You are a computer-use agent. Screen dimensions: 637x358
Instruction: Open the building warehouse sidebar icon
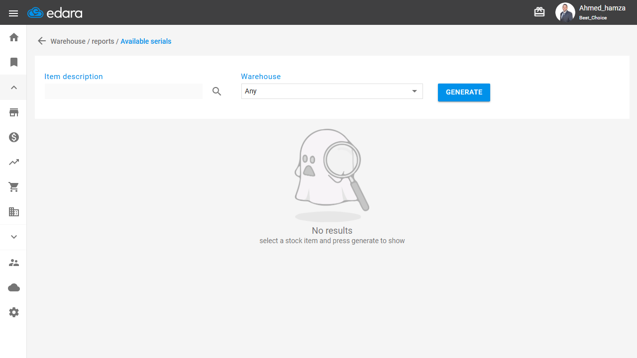pyautogui.click(x=14, y=212)
